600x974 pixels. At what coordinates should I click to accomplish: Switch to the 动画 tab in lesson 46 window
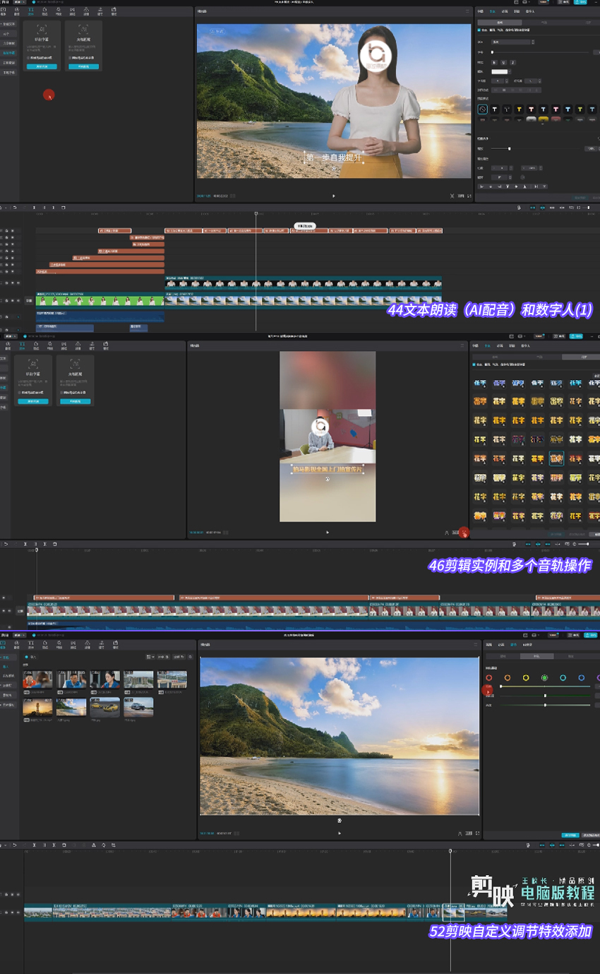pos(501,345)
